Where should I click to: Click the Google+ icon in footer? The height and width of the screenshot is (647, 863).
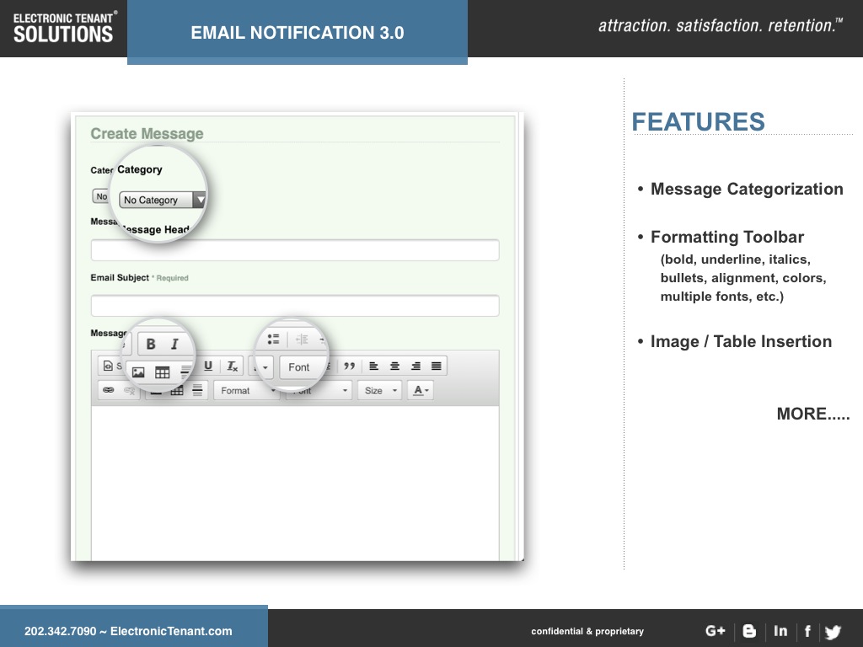[x=715, y=631]
